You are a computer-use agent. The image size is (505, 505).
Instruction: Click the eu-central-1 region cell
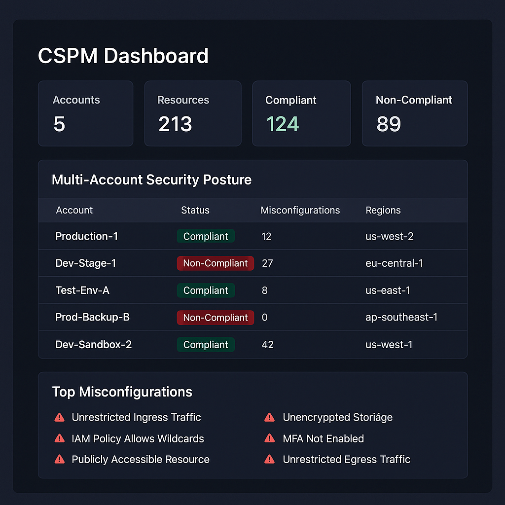click(x=394, y=263)
